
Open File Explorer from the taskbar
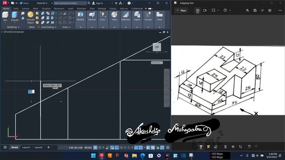(x=134, y=156)
